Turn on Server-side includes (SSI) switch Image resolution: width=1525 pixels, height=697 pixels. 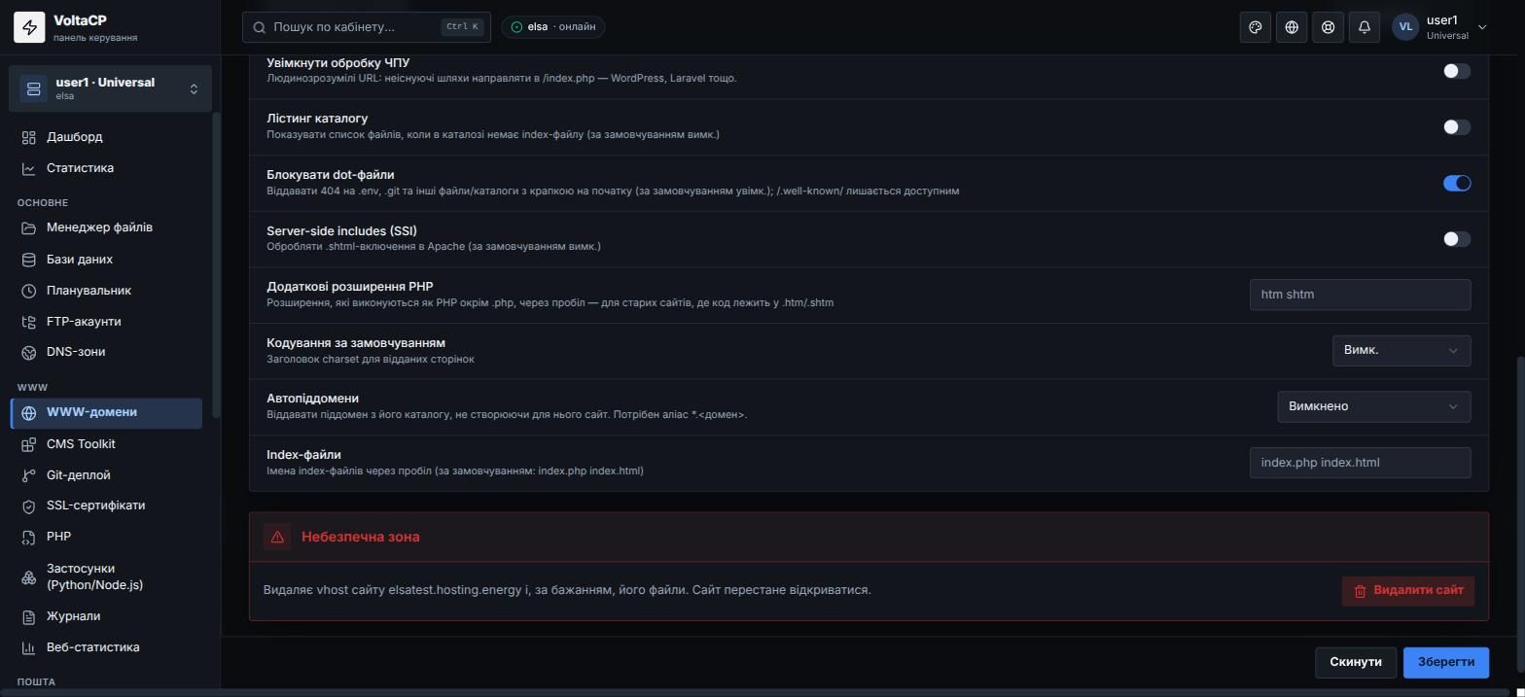click(x=1457, y=239)
